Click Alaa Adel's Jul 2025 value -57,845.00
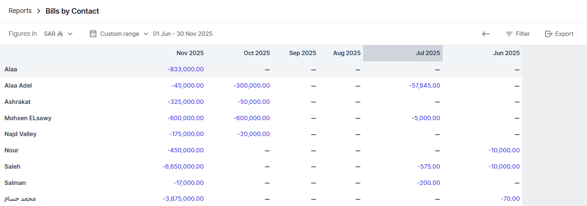Screen dimensions: 587x206 (424, 85)
